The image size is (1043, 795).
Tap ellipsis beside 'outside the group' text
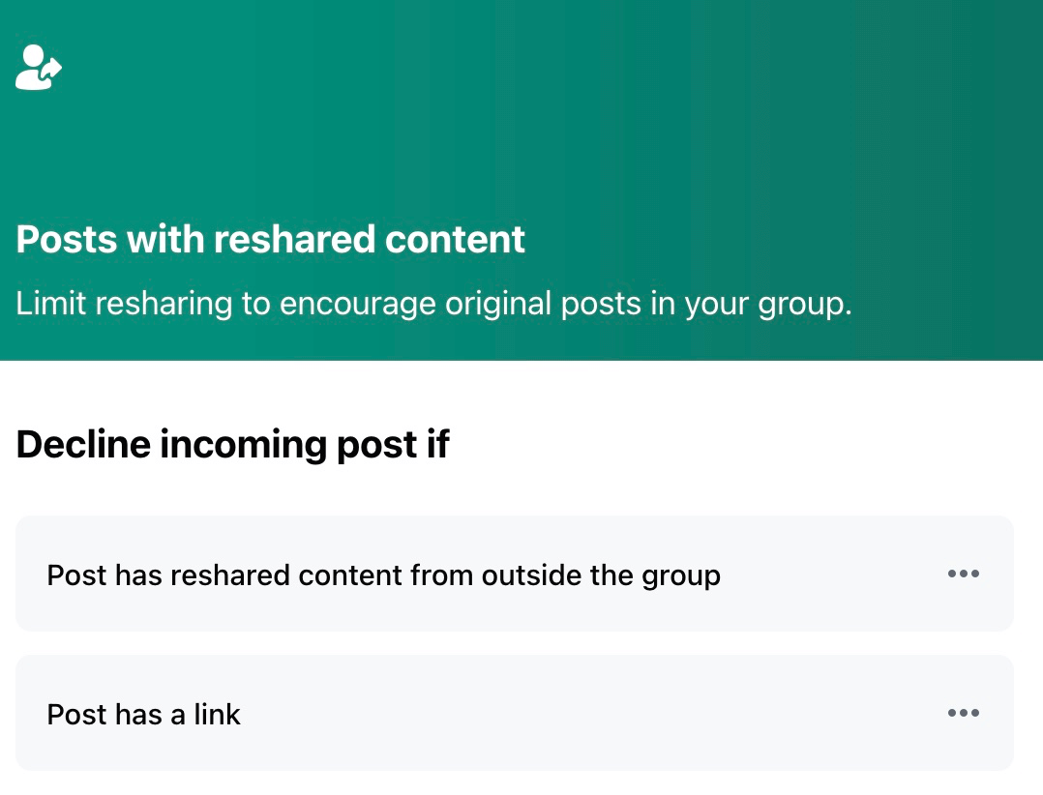coord(964,574)
